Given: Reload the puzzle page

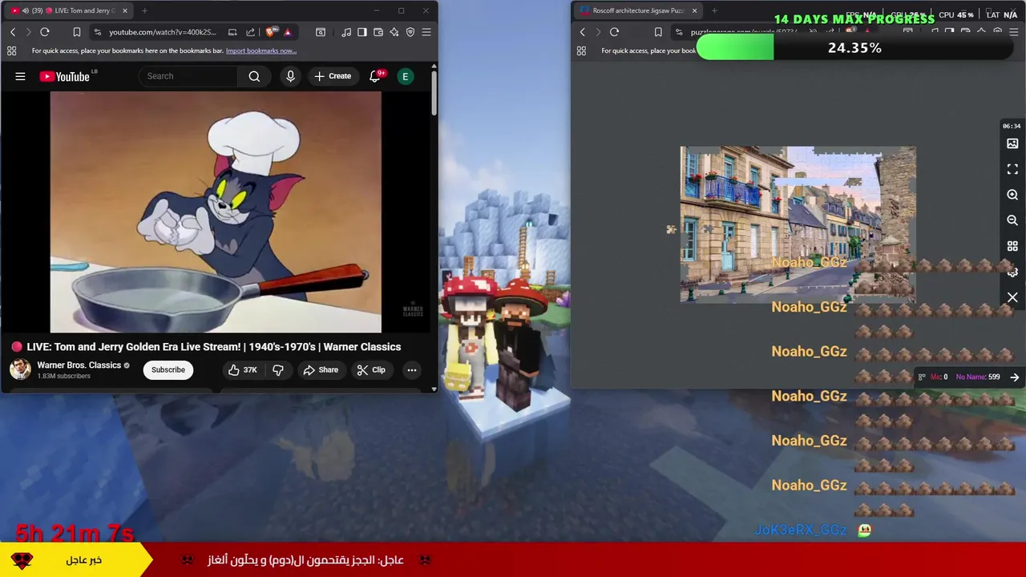Looking at the screenshot, I should pyautogui.click(x=614, y=32).
